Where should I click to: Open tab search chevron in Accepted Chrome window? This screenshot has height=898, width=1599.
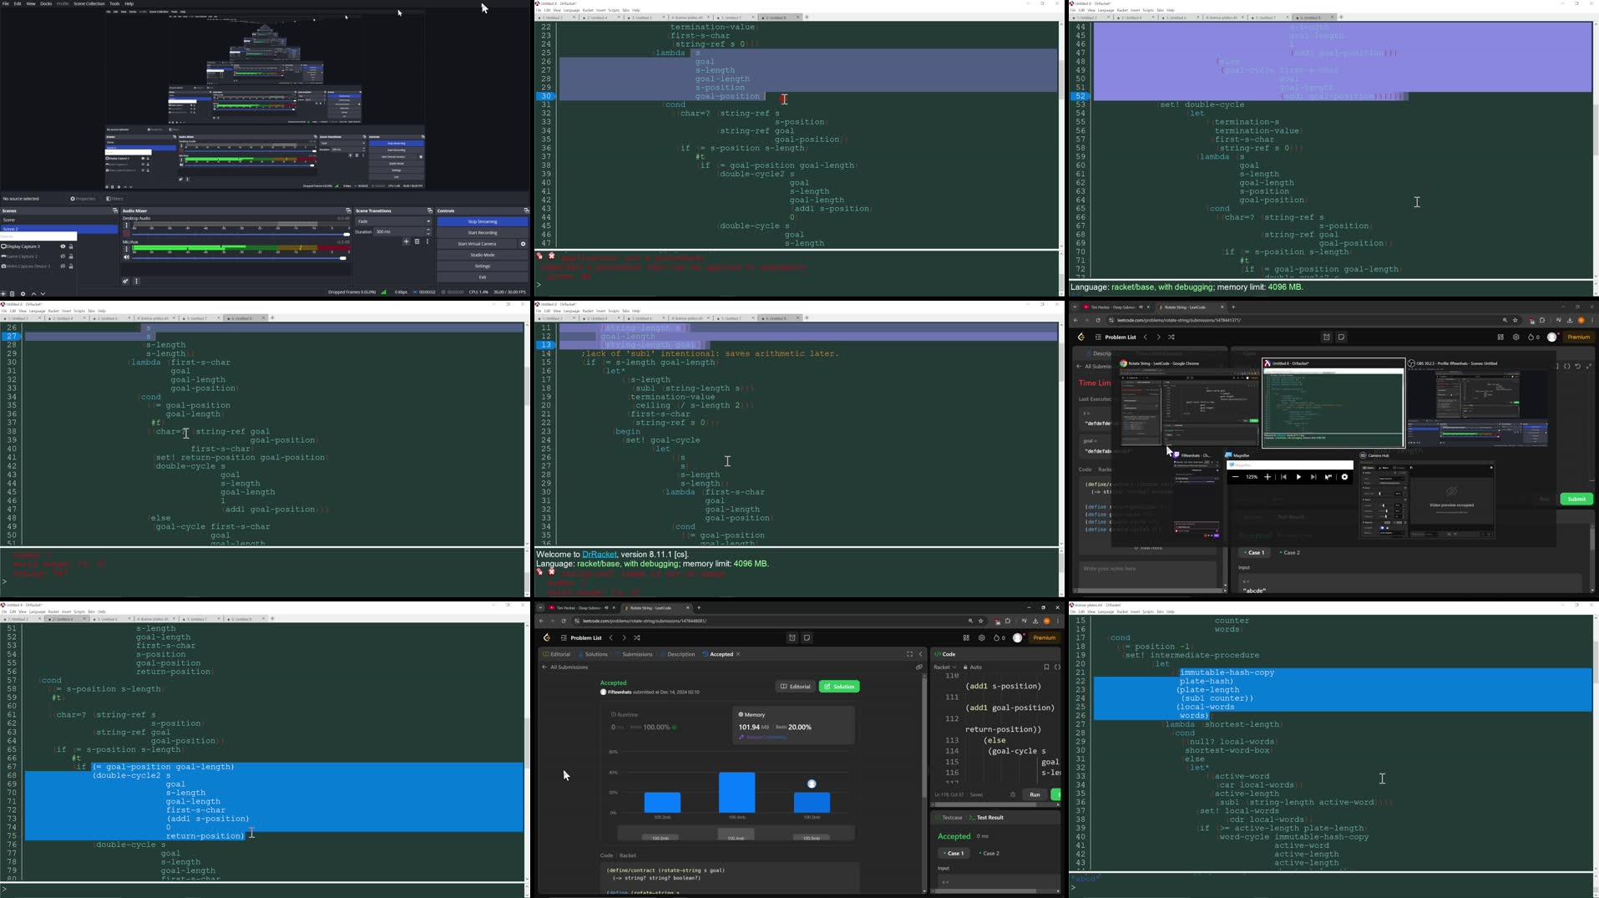pyautogui.click(x=540, y=607)
